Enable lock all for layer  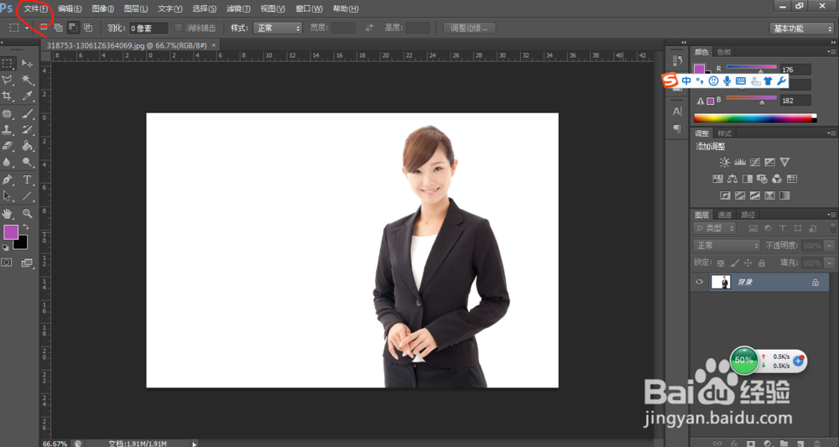[x=762, y=263]
